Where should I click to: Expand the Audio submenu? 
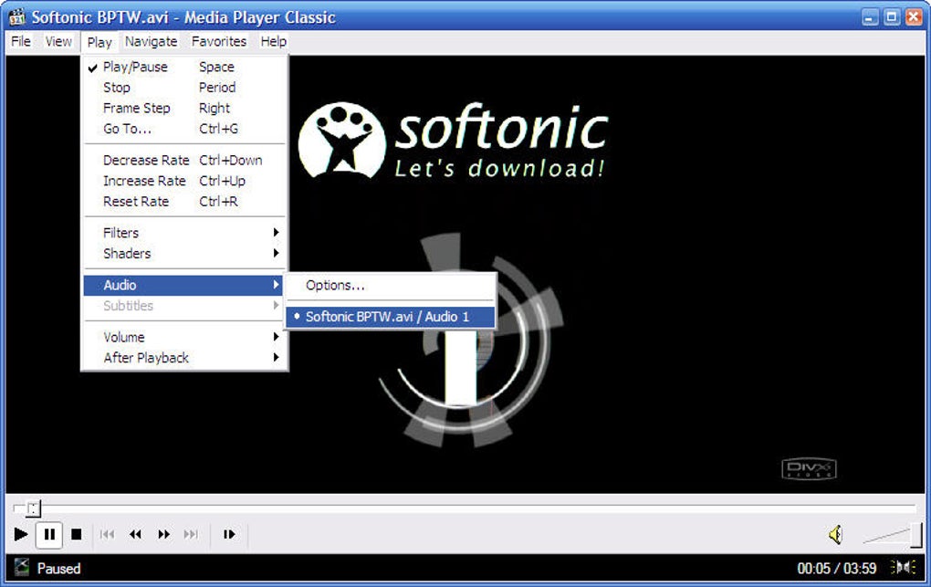pyautogui.click(x=184, y=285)
